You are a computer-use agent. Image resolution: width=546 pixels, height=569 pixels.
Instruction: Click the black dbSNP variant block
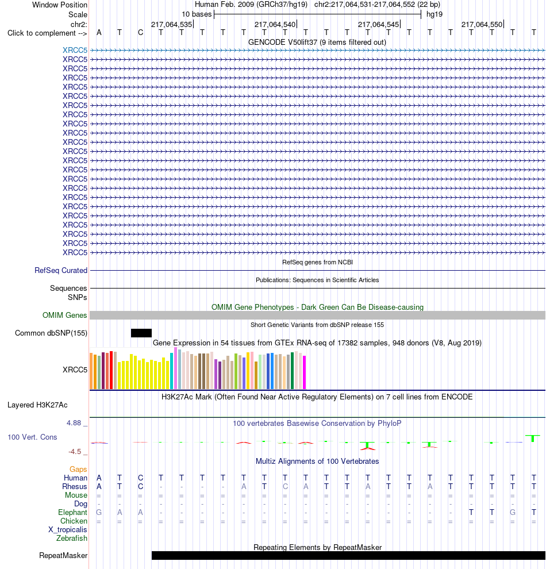click(x=141, y=333)
